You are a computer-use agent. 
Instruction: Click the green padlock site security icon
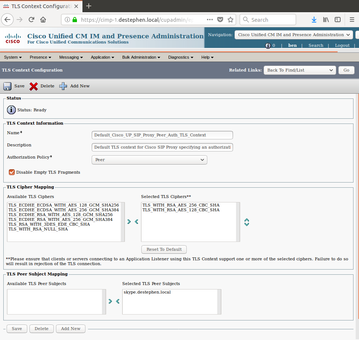(x=75, y=20)
